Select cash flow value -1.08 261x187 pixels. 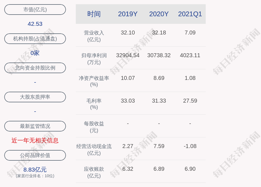tap(190, 146)
